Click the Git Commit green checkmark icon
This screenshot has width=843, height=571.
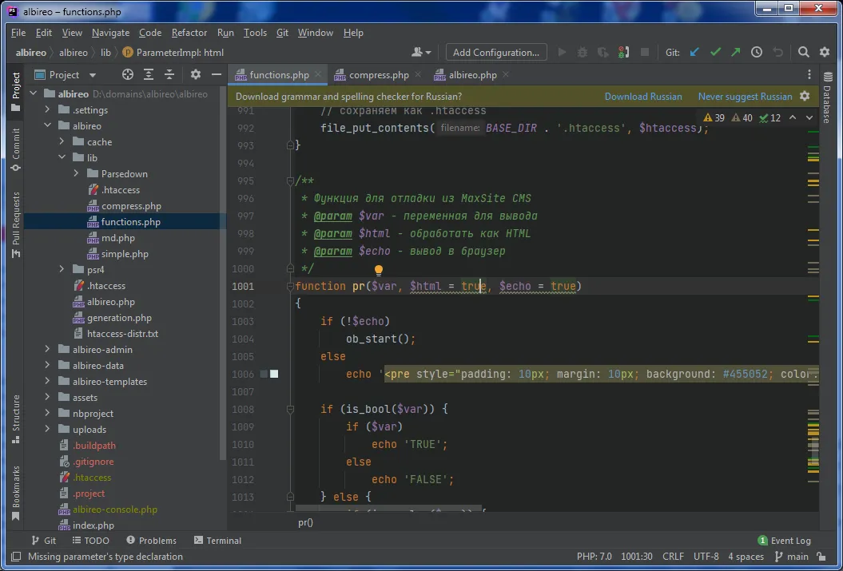click(715, 53)
